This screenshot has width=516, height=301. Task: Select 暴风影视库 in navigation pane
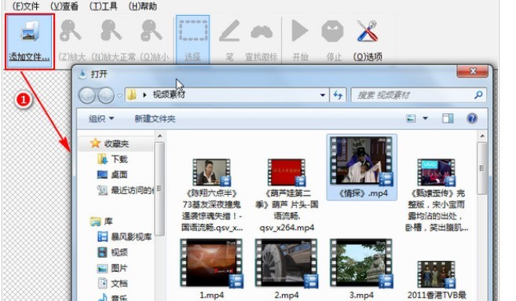point(125,237)
